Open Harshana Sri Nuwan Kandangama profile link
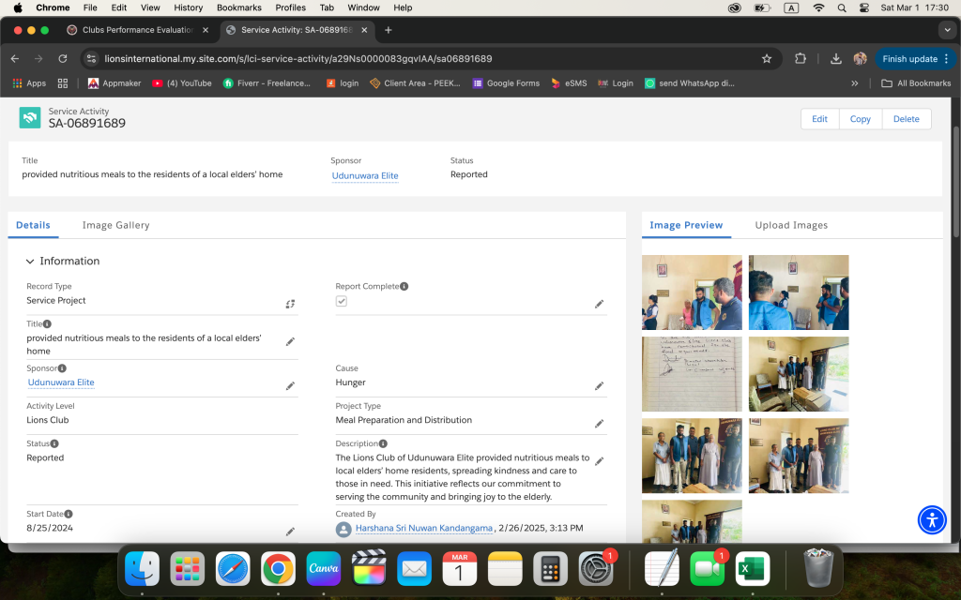Viewport: 961px width, 600px height. tap(424, 528)
